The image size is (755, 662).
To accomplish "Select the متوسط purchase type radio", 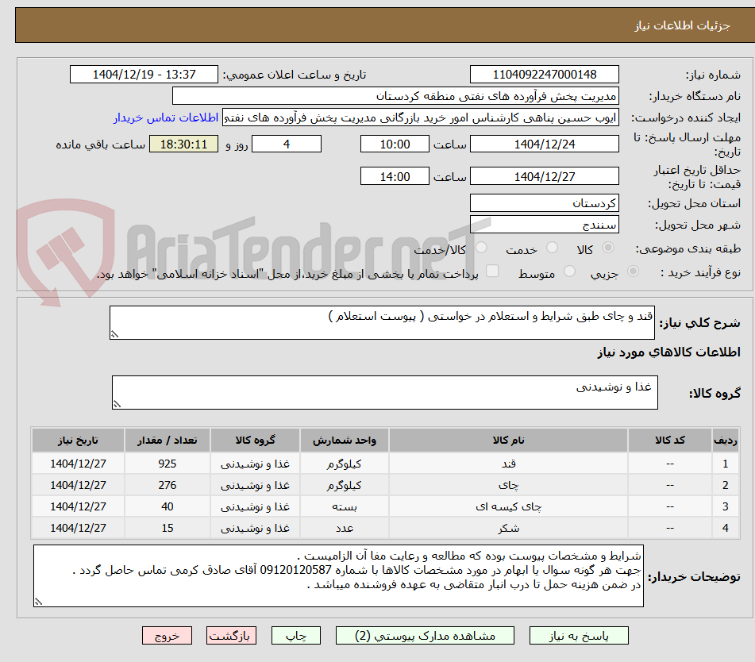I will (x=569, y=271).
